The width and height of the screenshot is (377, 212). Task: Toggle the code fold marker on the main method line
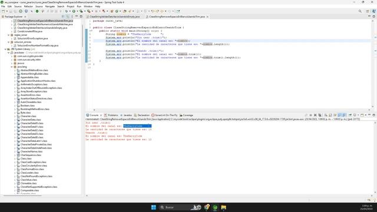(x=91, y=31)
